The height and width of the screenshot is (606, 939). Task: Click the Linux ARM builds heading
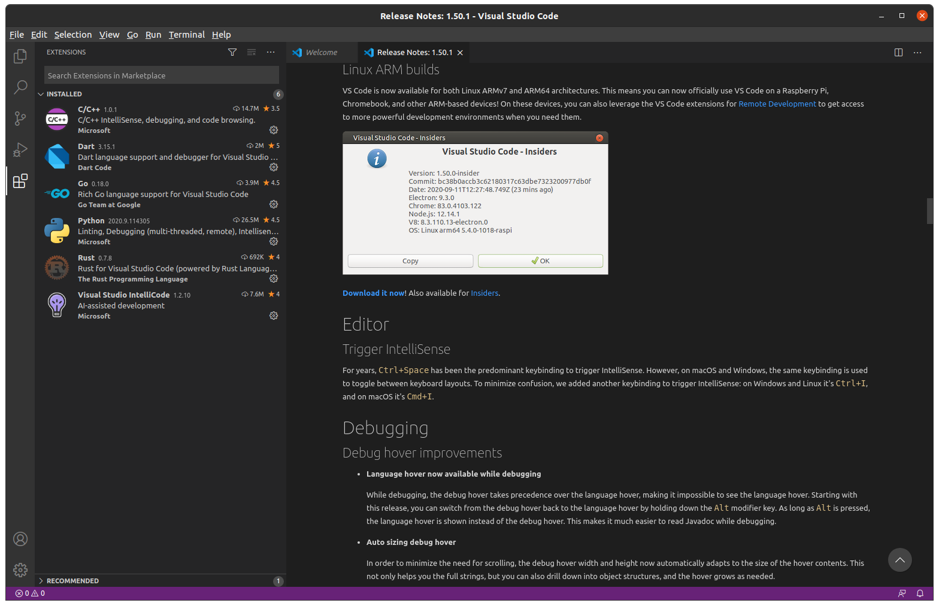(391, 70)
